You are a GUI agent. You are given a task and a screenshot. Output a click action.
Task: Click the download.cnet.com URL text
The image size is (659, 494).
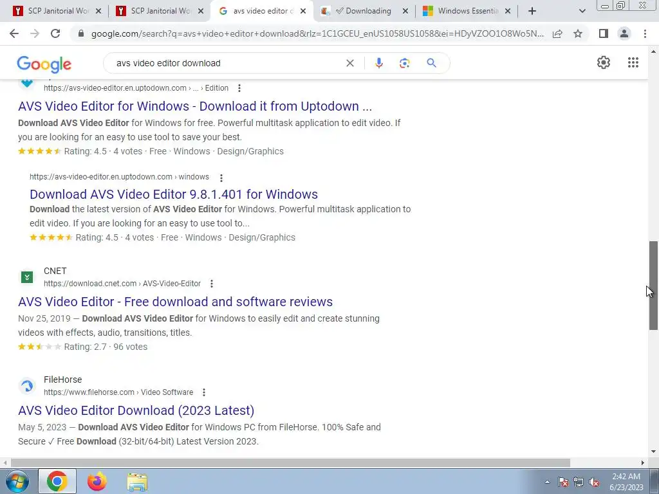[x=122, y=284]
